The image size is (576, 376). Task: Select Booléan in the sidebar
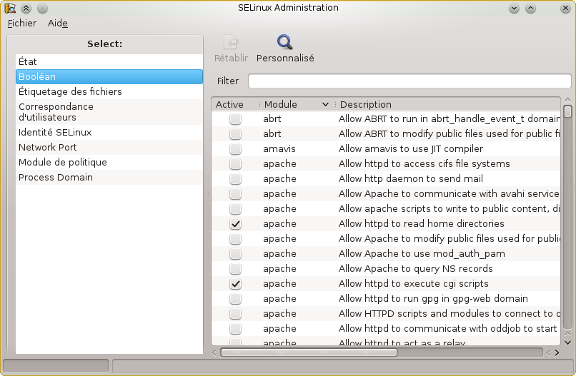(x=109, y=76)
